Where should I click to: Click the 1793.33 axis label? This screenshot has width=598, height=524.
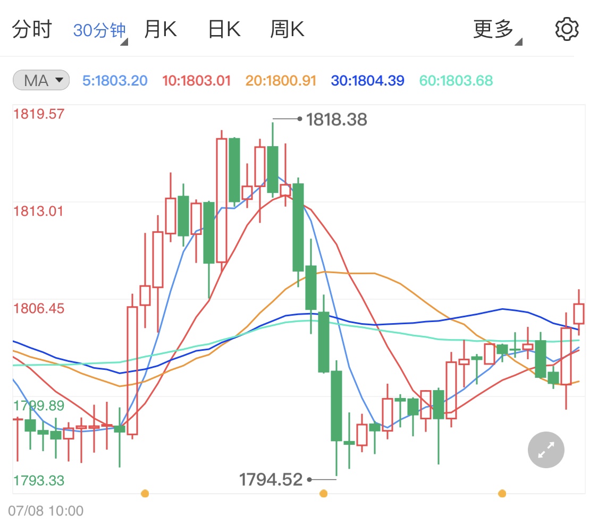coord(39,480)
